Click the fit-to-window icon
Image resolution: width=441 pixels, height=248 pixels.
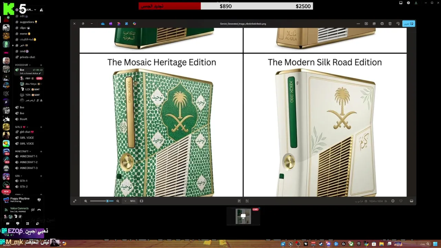point(141,201)
